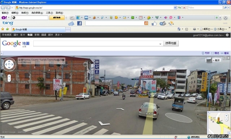The image size is (231, 139).
Task: Click the Favorites star icon
Action: (3, 29)
